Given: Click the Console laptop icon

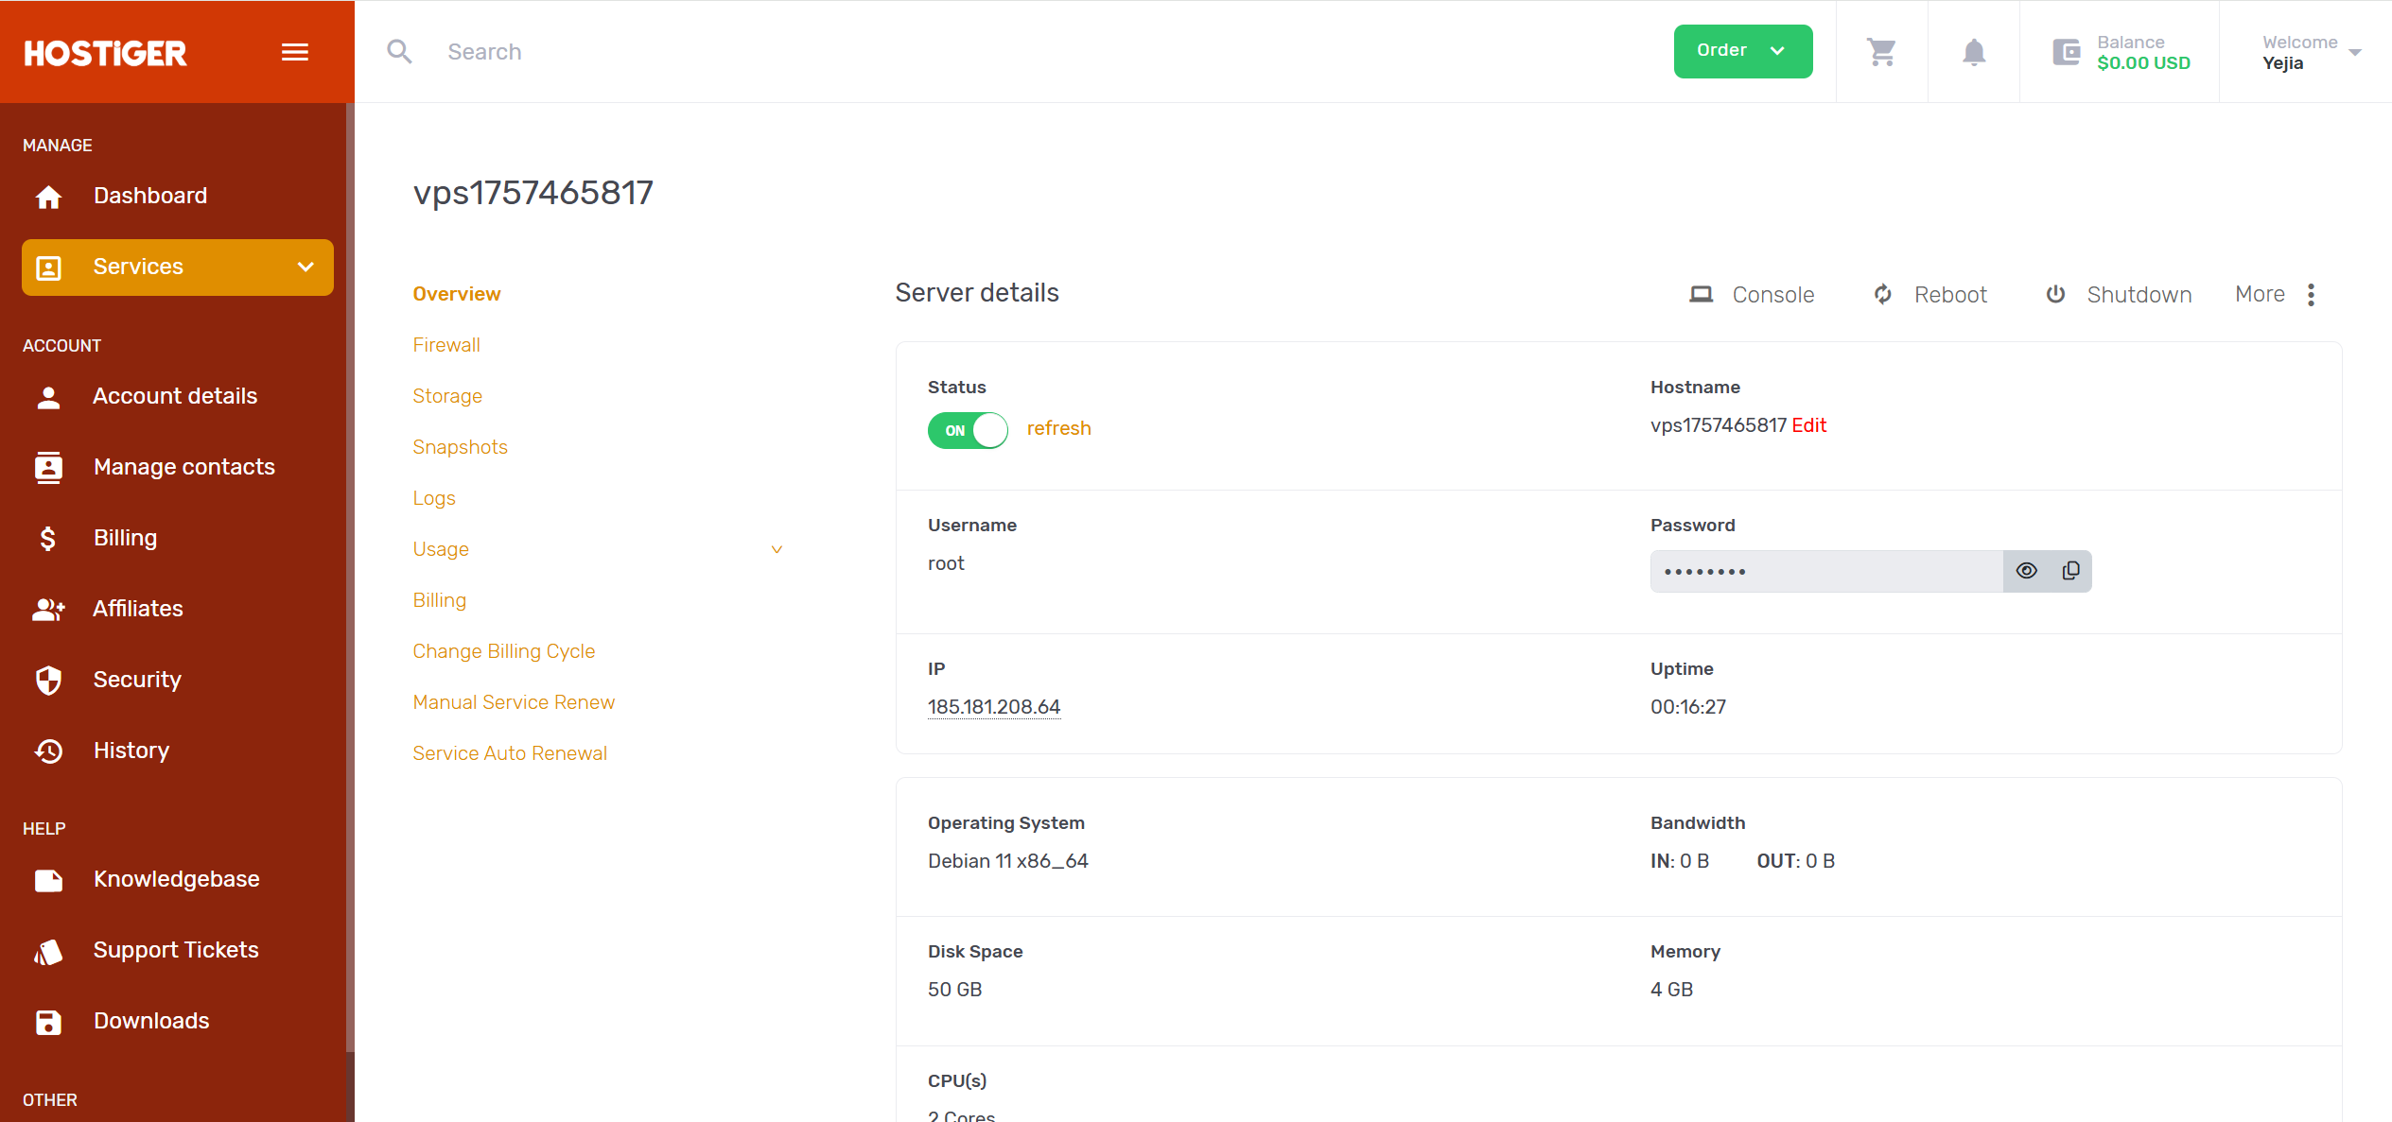Looking at the screenshot, I should (x=1701, y=295).
